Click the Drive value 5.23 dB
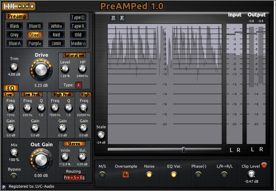Viewport: 276px width, 191px height. click(41, 85)
